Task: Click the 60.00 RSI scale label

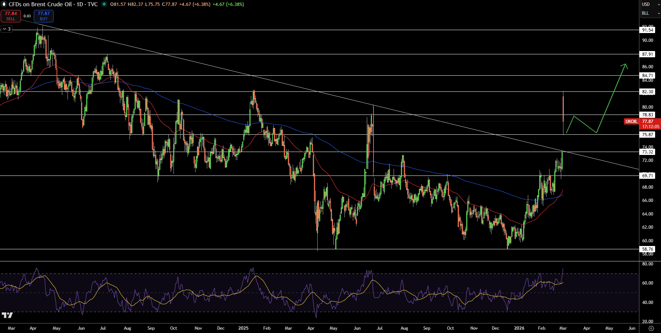Action: coord(647,283)
